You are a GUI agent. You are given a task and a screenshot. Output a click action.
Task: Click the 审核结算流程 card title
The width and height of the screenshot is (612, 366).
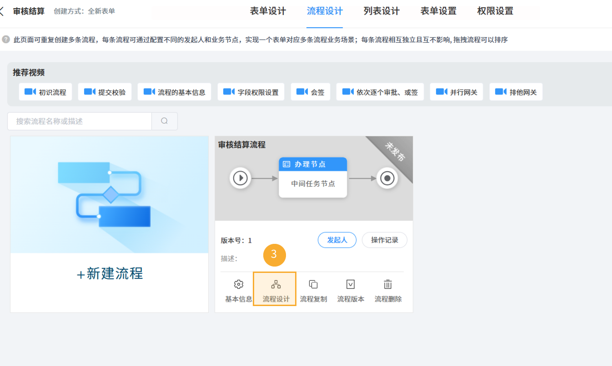coord(242,145)
